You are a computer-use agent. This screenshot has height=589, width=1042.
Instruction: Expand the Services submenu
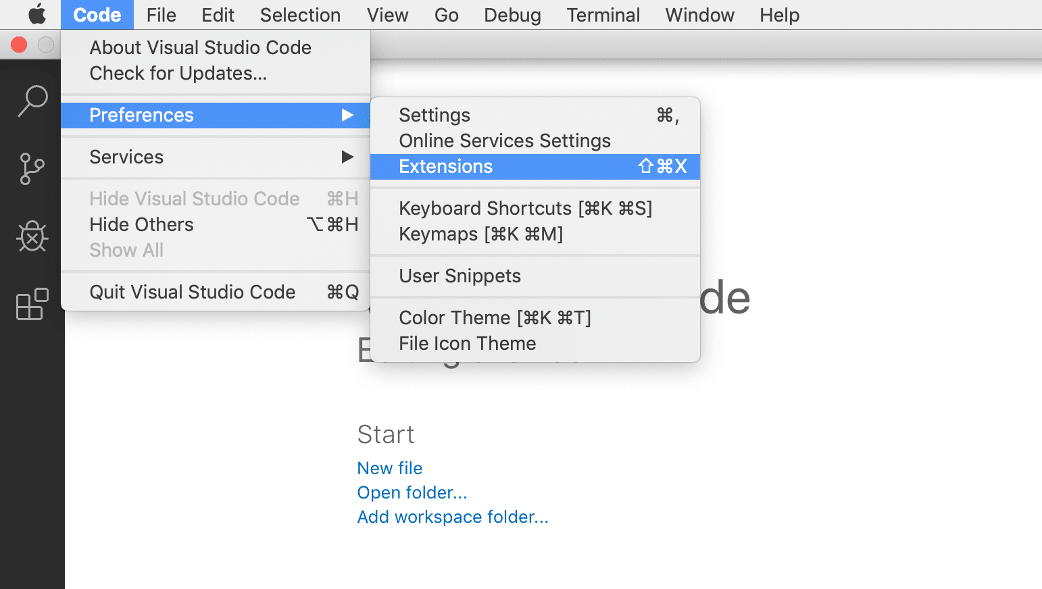(216, 157)
